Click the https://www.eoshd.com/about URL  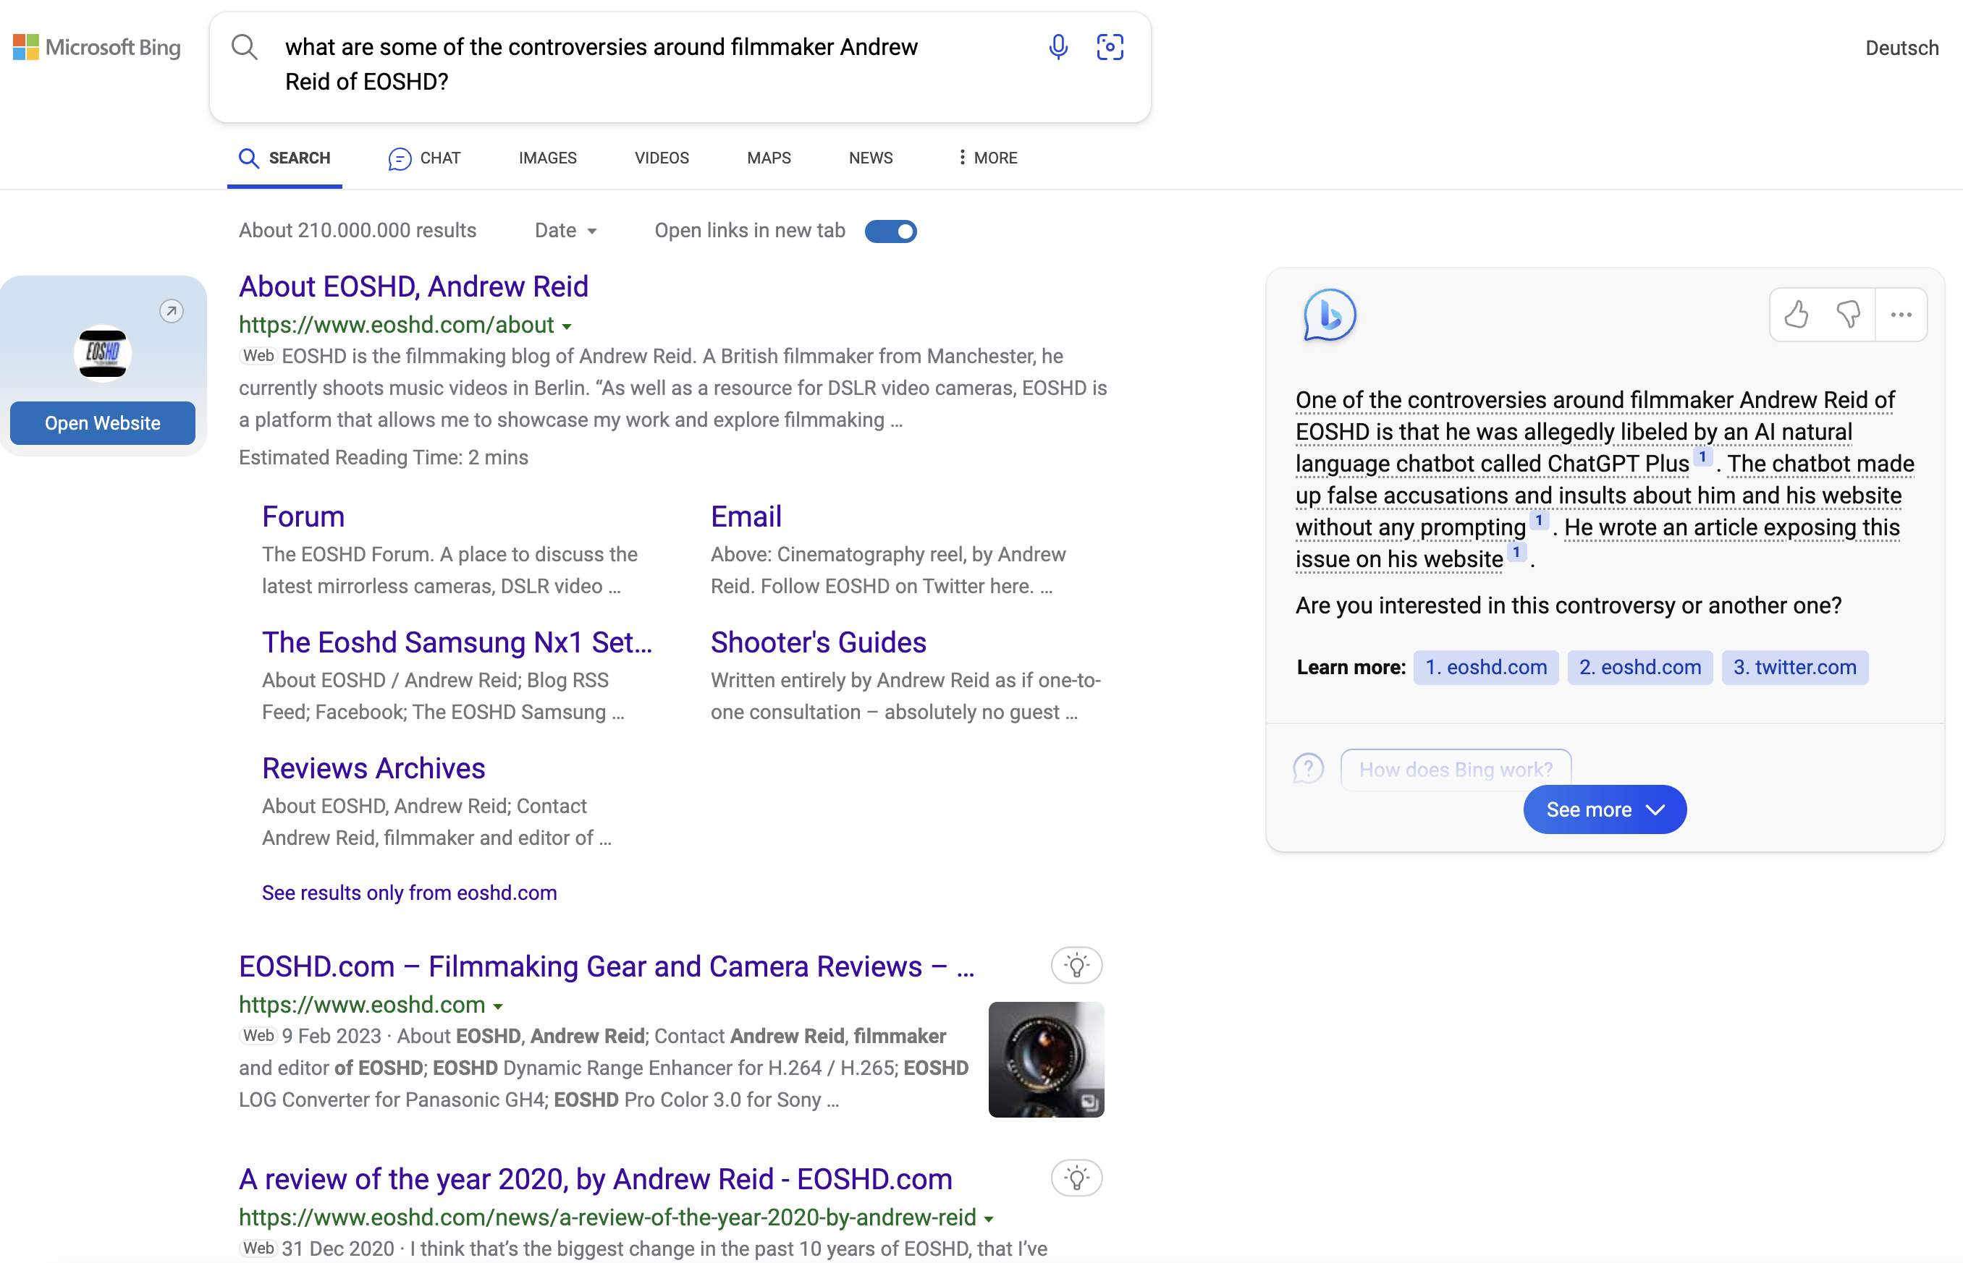397,325
